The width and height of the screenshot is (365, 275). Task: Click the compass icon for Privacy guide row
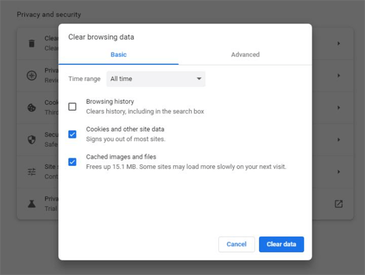pyautogui.click(x=32, y=76)
